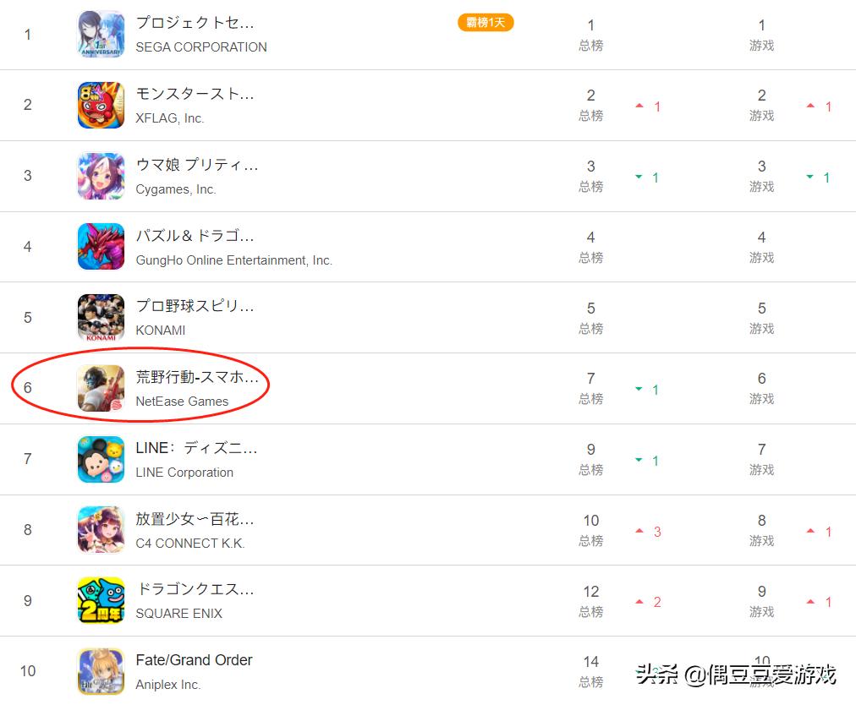Image resolution: width=856 pixels, height=705 pixels.
Task: Click the SEGA CORPORATION publisher name
Action: click(x=201, y=47)
